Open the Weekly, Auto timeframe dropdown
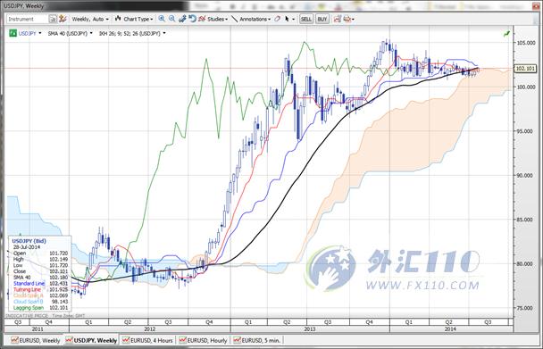543x349 pixels. coord(90,19)
